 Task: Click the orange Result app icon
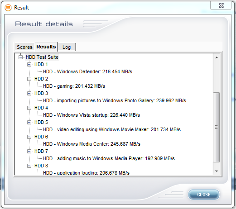[x=8, y=8]
